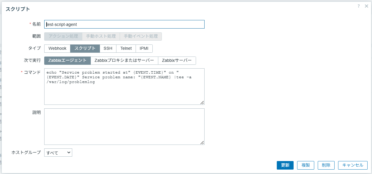Choose SSH type
The width and height of the screenshot is (372, 174).
coord(108,49)
